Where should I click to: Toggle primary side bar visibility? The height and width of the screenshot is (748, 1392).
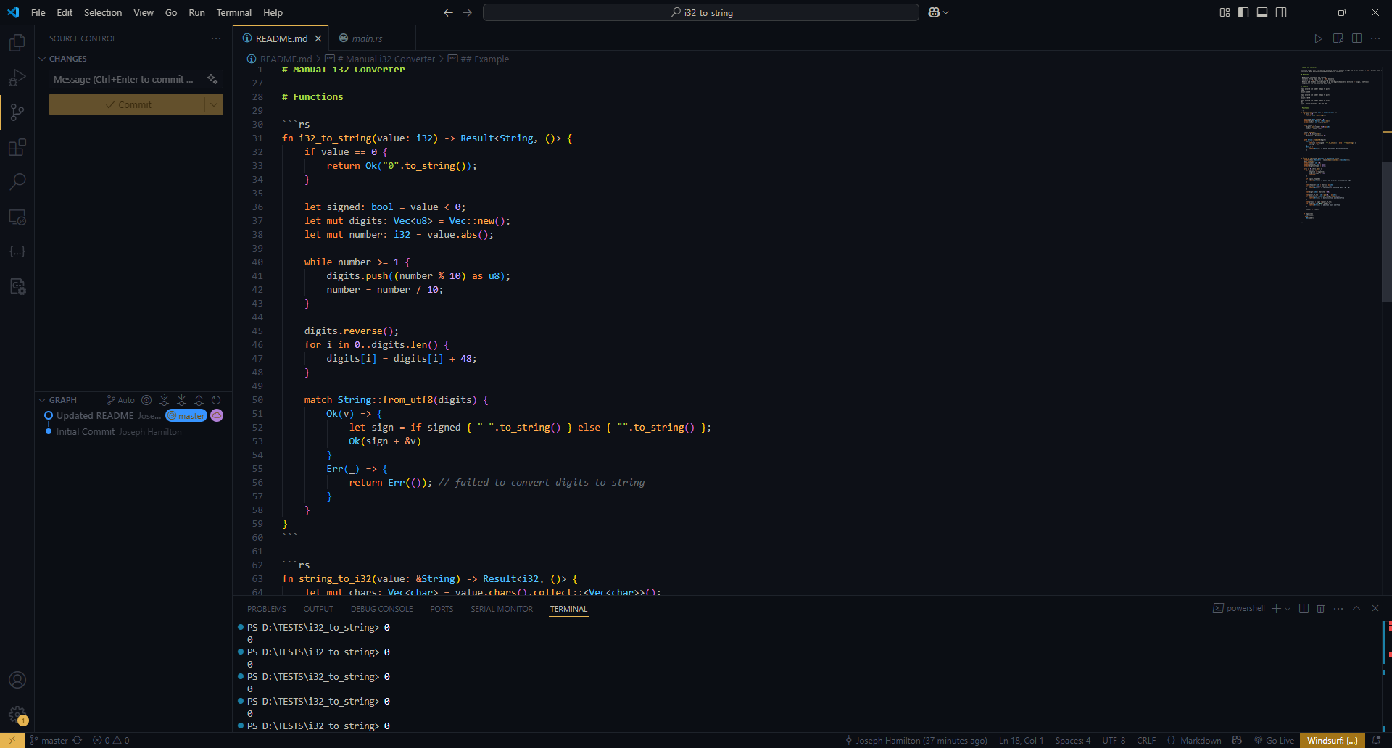1243,12
